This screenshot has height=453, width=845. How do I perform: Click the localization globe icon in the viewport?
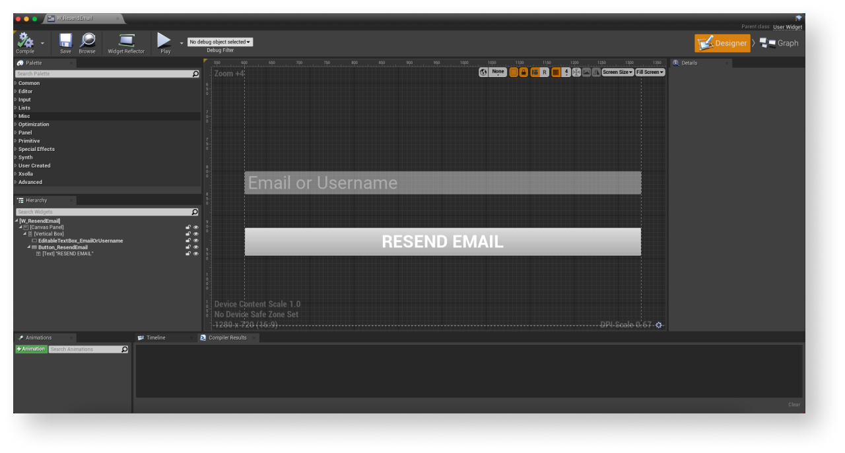pyautogui.click(x=483, y=73)
